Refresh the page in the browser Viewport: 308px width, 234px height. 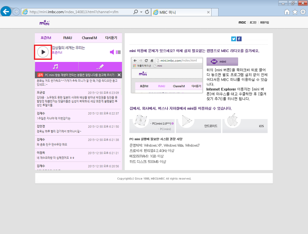(147, 12)
